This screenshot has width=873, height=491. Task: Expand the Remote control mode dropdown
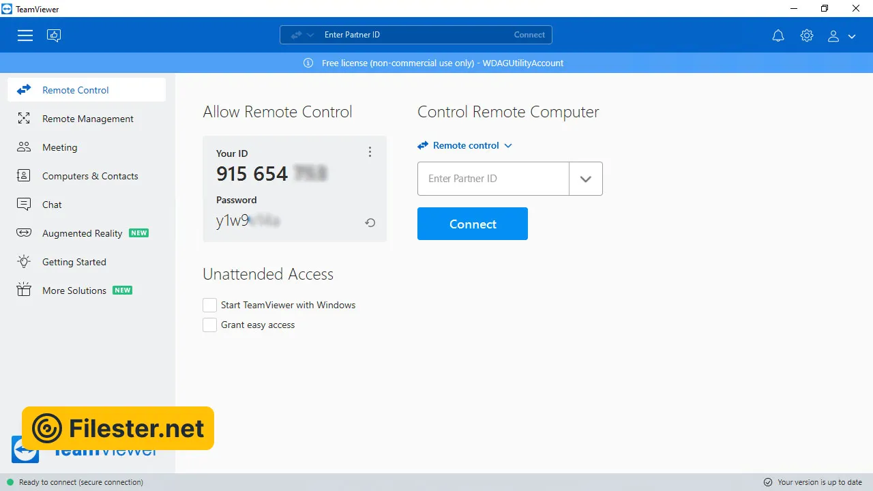pos(466,145)
